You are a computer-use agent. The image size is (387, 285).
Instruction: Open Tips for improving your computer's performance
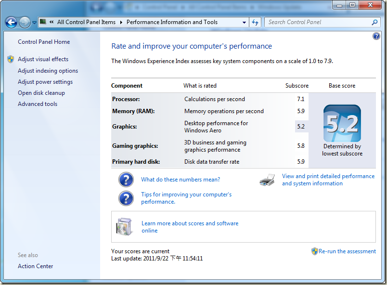coord(186,198)
